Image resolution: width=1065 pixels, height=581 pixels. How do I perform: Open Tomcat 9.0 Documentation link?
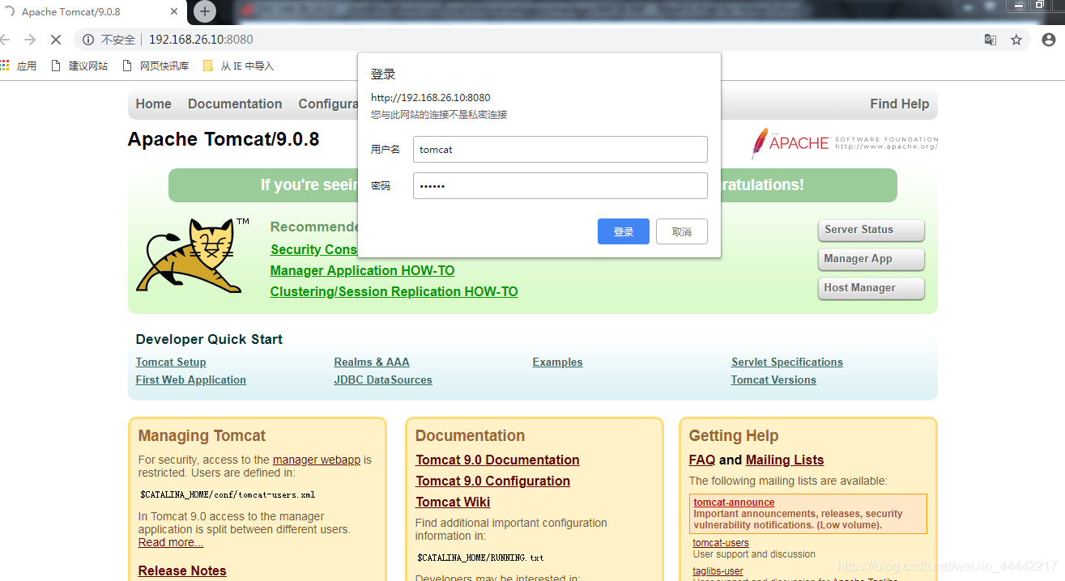497,460
